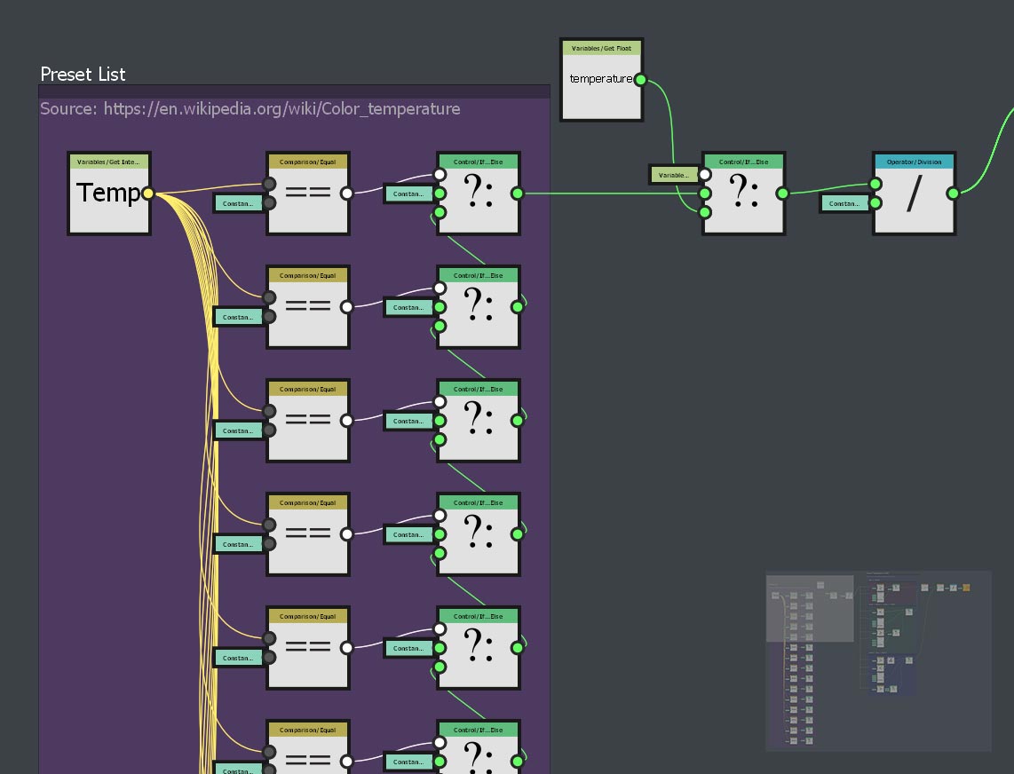Click the Division node's green output port
The width and height of the screenshot is (1014, 774).
[953, 193]
